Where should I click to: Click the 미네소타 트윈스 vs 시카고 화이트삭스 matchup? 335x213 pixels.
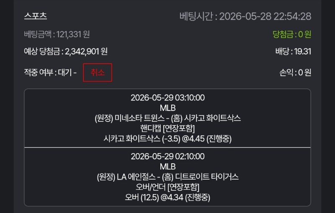[x=168, y=118]
